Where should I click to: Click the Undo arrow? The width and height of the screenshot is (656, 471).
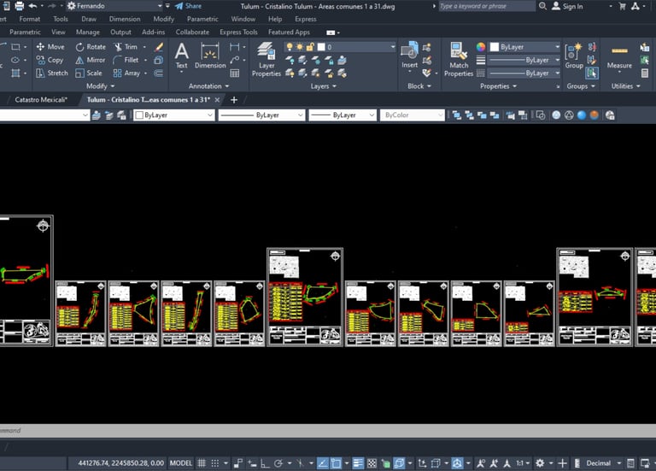point(32,6)
